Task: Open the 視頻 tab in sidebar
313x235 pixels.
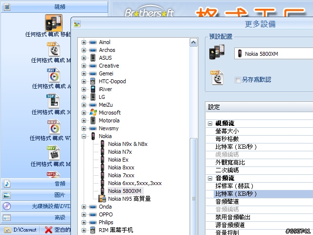Action: click(x=54, y=7)
